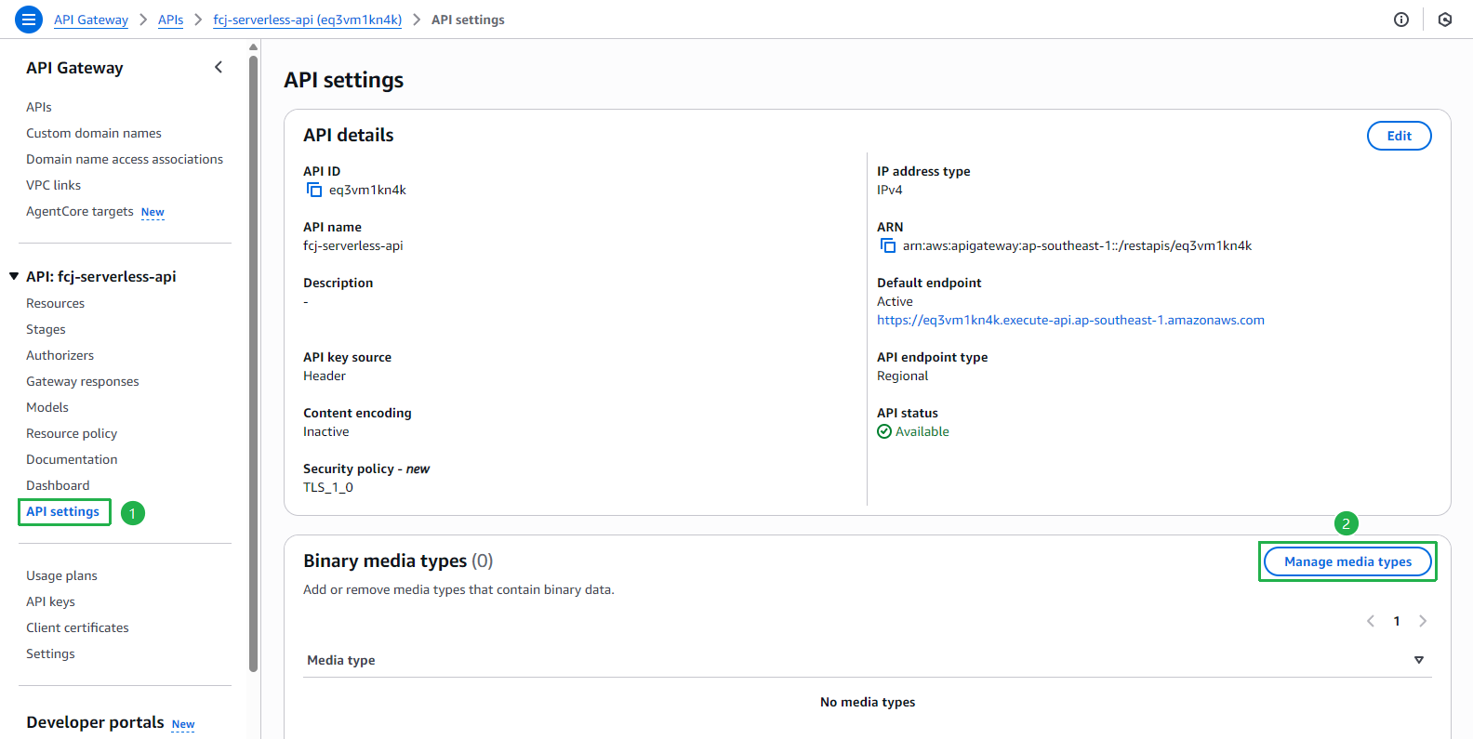Open VPC links in sidebar
Image resolution: width=1473 pixels, height=739 pixels.
[x=53, y=185]
